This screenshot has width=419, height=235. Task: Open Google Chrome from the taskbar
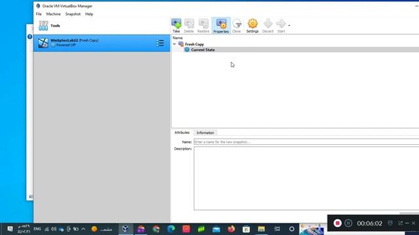pos(156,229)
